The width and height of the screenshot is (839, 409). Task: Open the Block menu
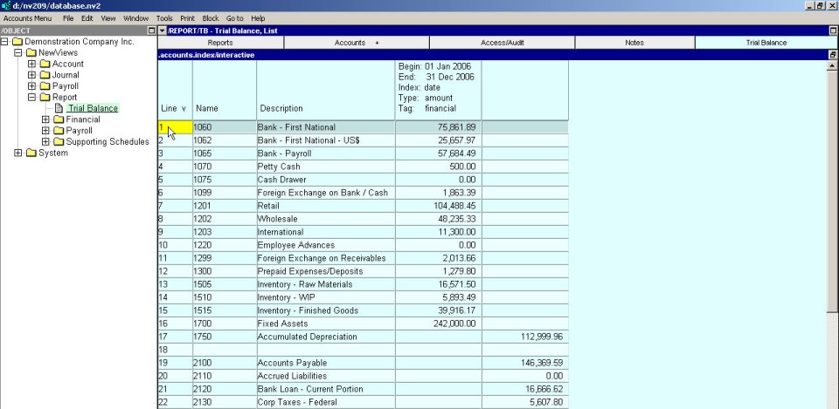click(211, 17)
